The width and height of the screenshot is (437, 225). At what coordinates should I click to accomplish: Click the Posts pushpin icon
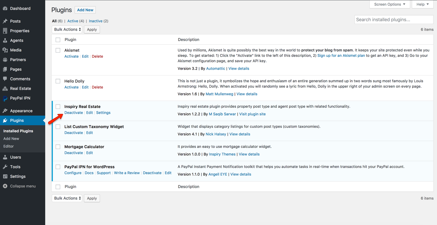tap(5, 21)
